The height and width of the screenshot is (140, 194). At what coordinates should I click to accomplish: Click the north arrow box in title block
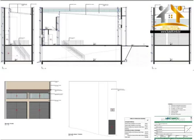click(x=188, y=129)
